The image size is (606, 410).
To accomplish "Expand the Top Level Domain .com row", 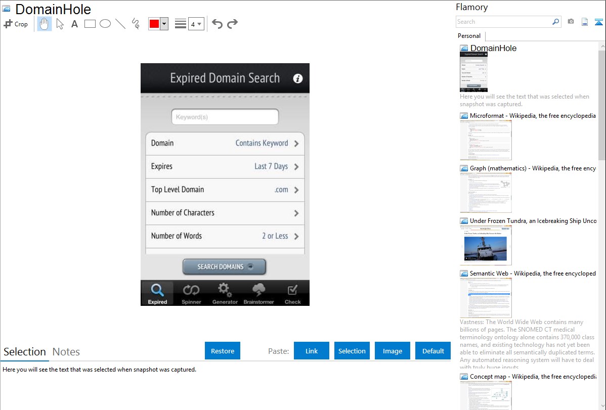I will tap(225, 190).
